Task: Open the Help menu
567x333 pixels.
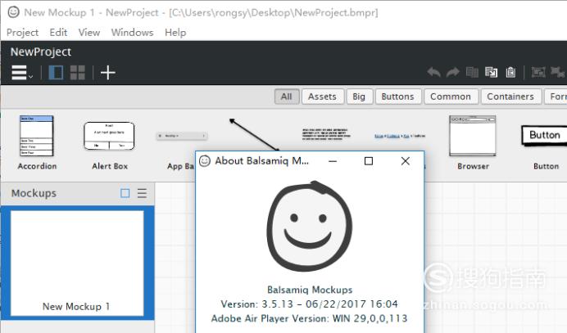Action: (175, 33)
